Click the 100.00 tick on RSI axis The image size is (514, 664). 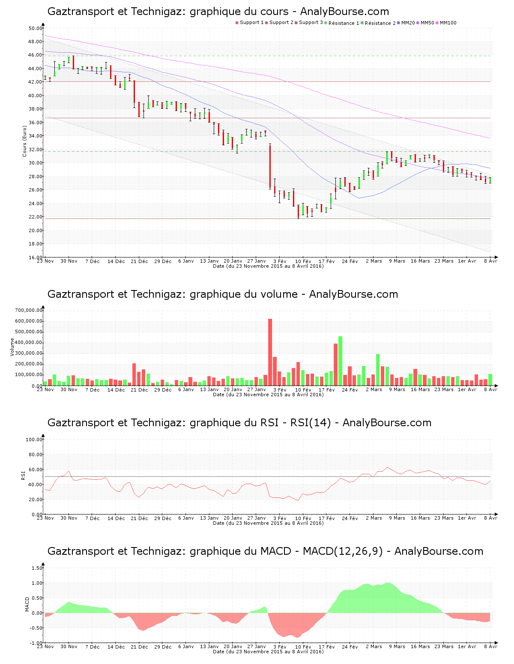point(34,440)
